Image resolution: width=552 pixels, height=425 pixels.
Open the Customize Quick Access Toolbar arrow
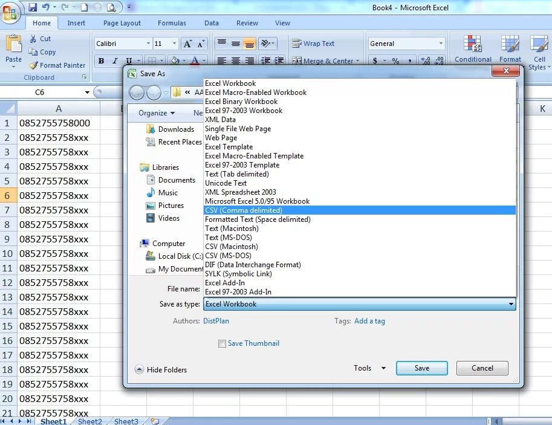click(x=129, y=7)
